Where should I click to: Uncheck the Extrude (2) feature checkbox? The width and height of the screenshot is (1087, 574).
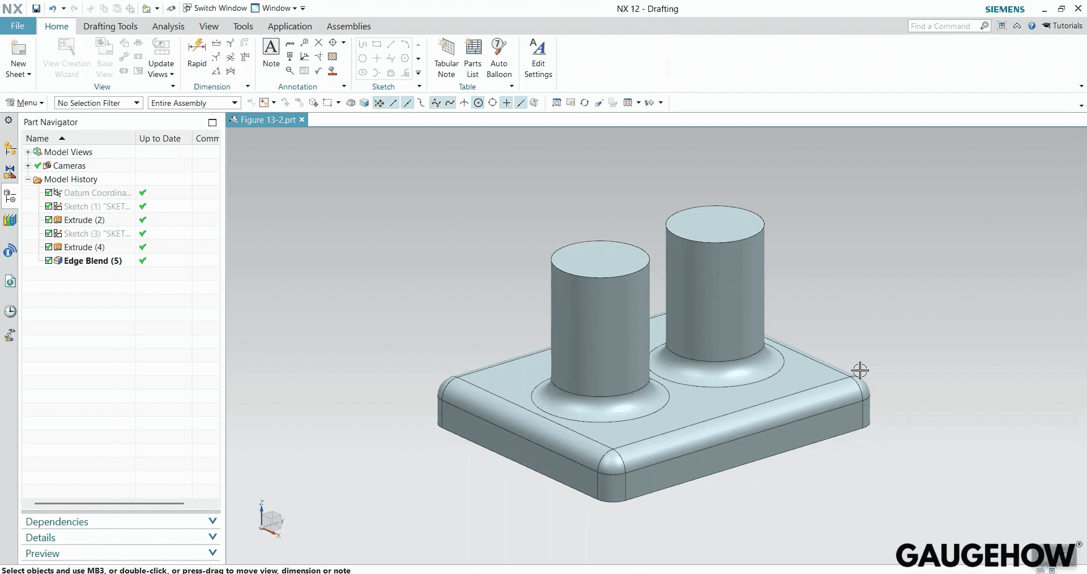coord(49,220)
